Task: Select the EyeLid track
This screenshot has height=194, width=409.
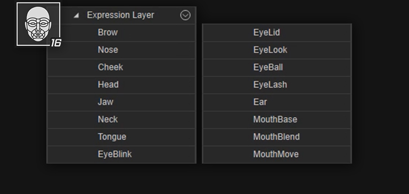Action: coord(277,33)
